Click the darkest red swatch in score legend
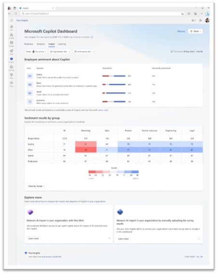 [x=92, y=172]
